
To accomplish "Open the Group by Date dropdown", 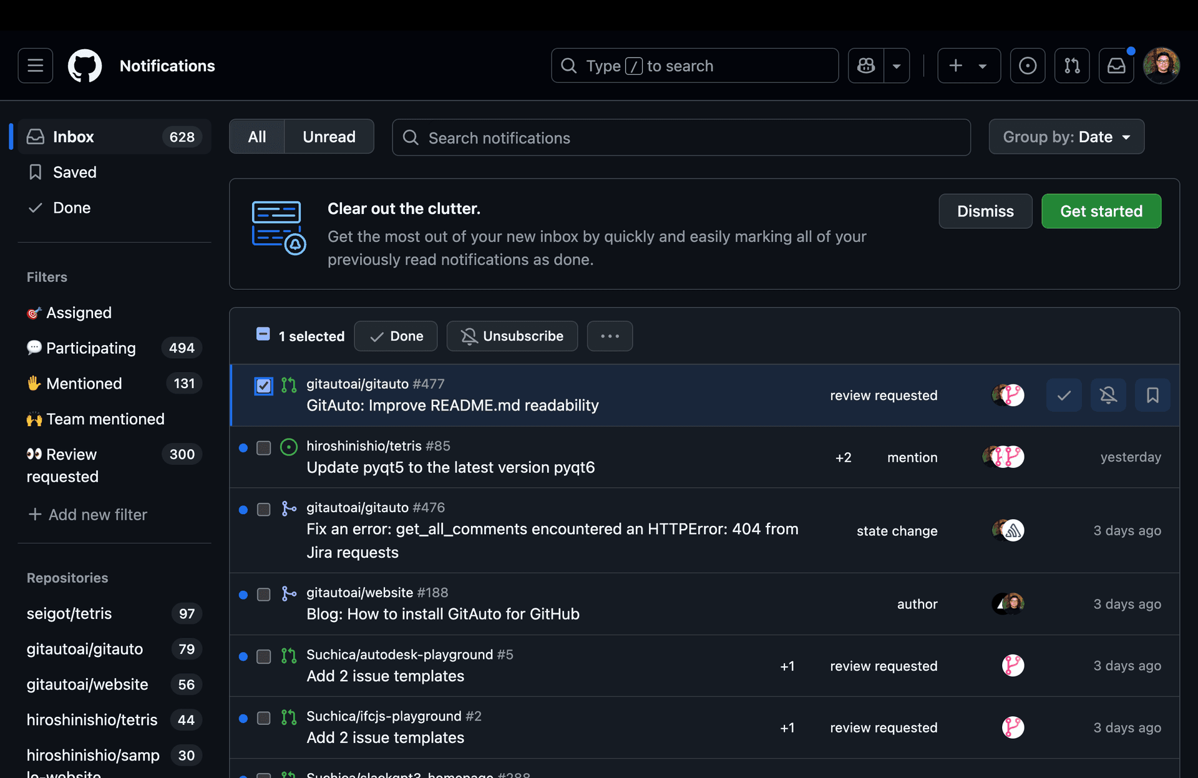I will click(1066, 137).
